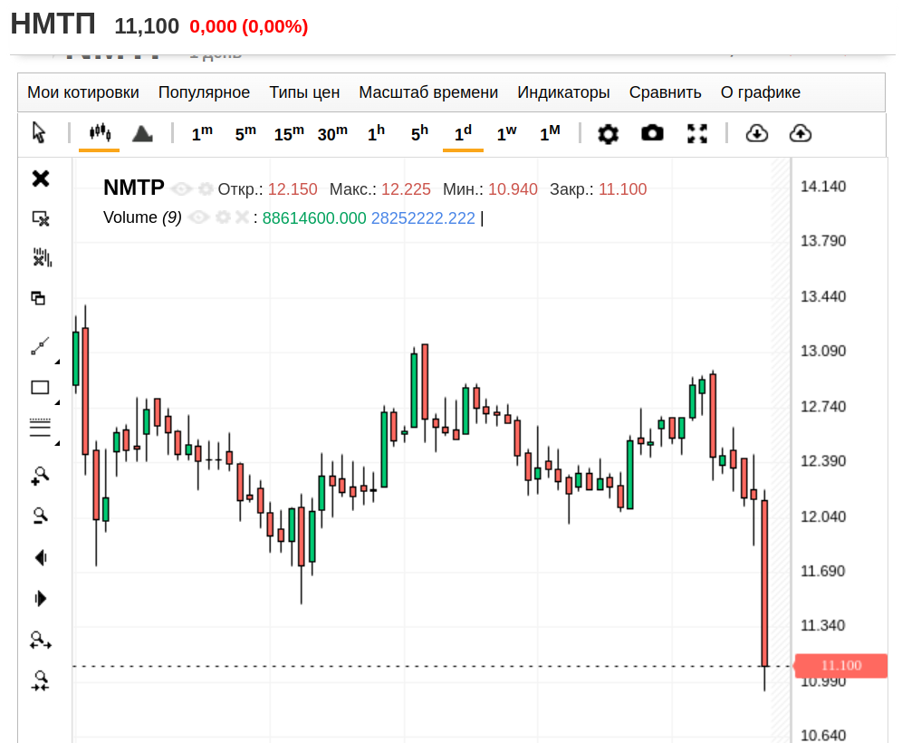The image size is (902, 743).
Task: Open Volume indicator settings gear
Action: point(223,217)
